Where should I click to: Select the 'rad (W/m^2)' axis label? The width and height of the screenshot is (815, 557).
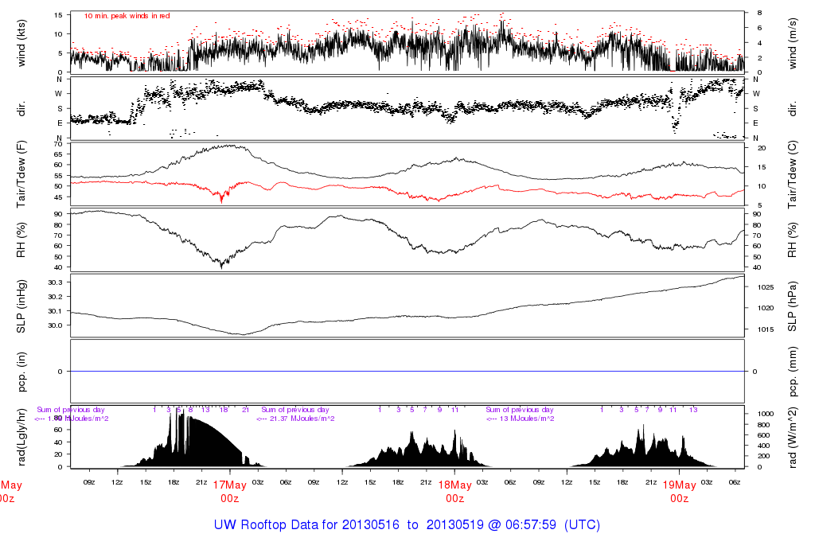pyautogui.click(x=792, y=438)
